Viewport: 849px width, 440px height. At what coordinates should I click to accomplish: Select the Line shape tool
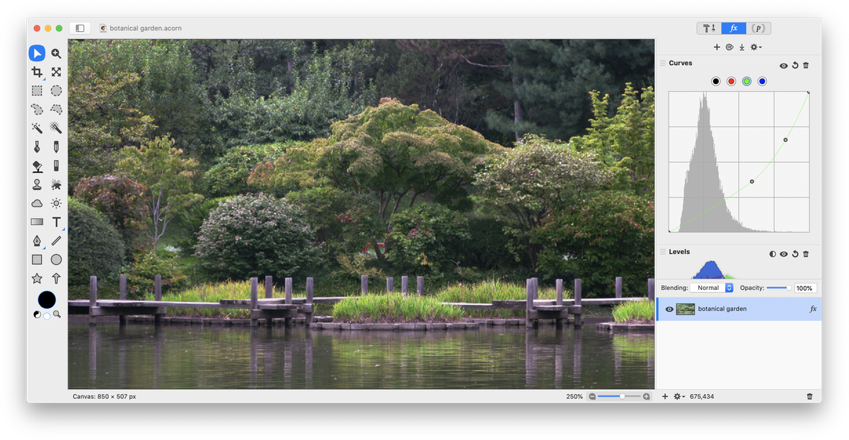click(56, 241)
